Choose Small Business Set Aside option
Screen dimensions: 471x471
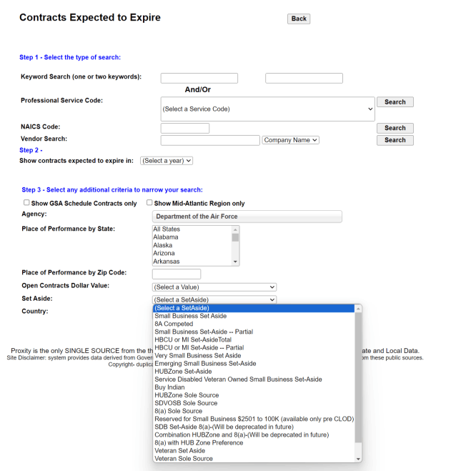(254, 316)
